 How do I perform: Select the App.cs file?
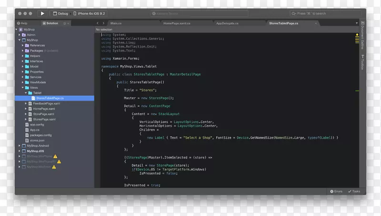[34, 130]
